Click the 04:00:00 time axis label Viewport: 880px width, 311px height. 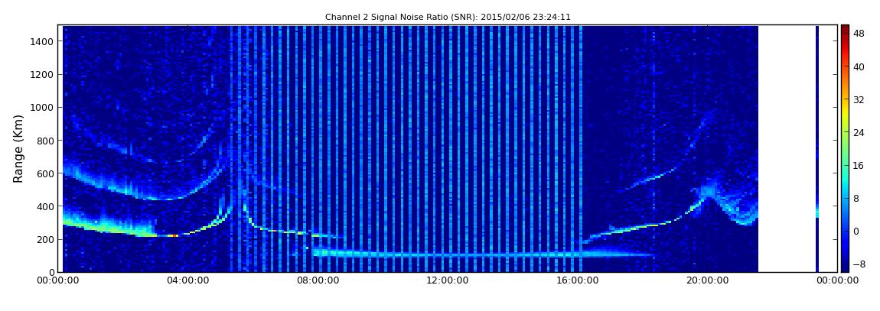pyautogui.click(x=188, y=280)
